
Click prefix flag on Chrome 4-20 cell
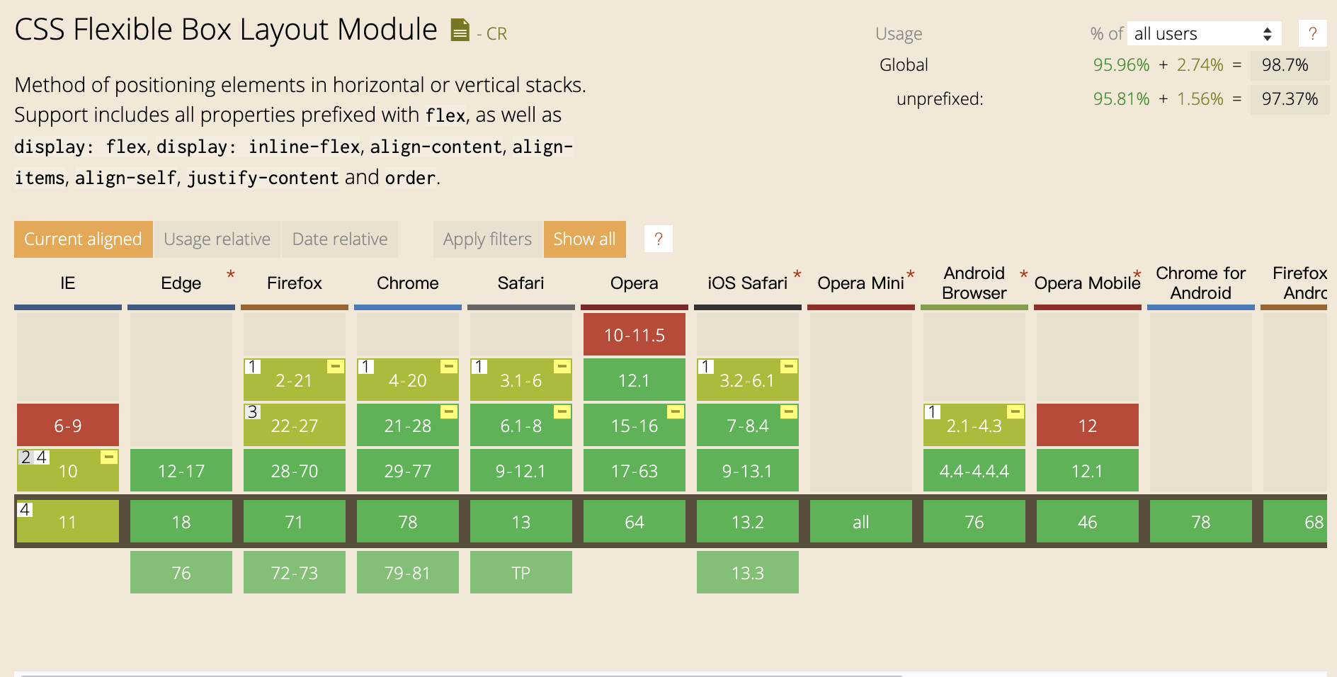coord(449,366)
